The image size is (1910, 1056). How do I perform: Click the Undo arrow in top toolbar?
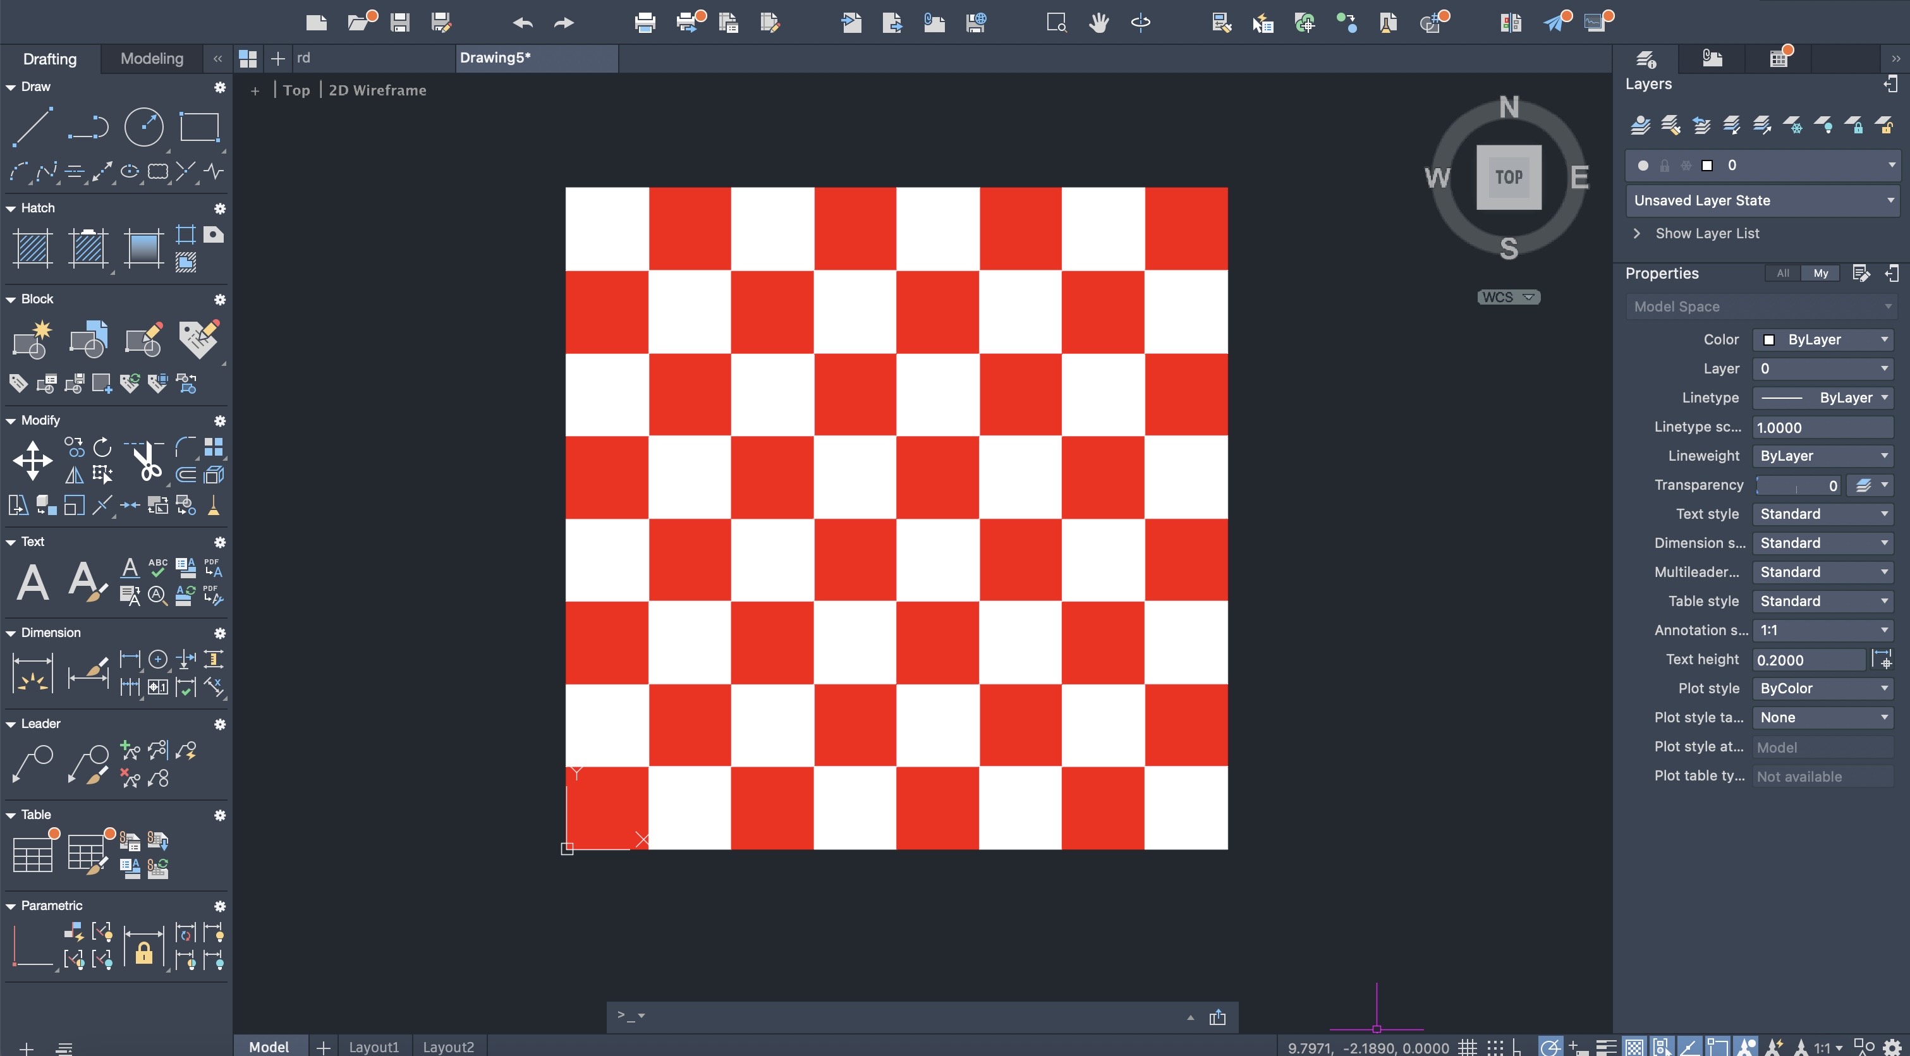tap(522, 23)
